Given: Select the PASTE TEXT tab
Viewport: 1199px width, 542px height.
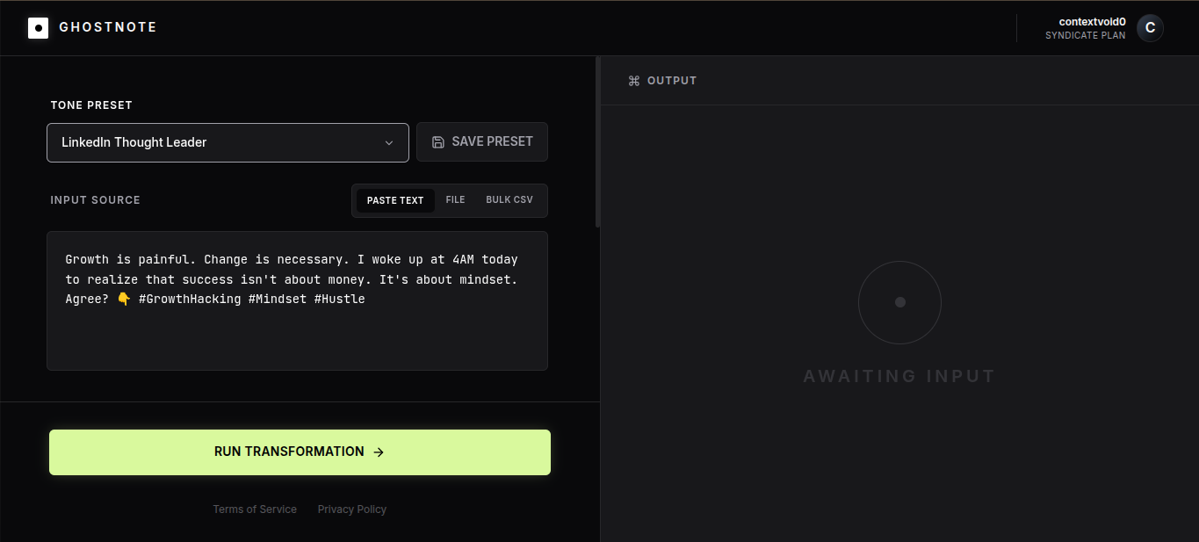Looking at the screenshot, I should pos(394,199).
